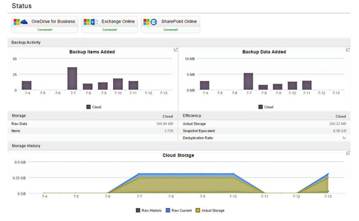Open the OneDrive for Business connector

tap(45, 24)
